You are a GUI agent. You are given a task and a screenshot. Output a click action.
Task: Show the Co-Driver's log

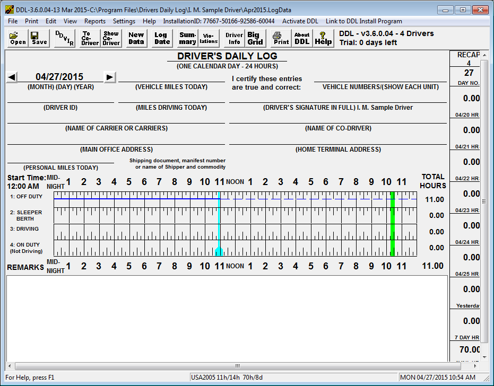110,38
